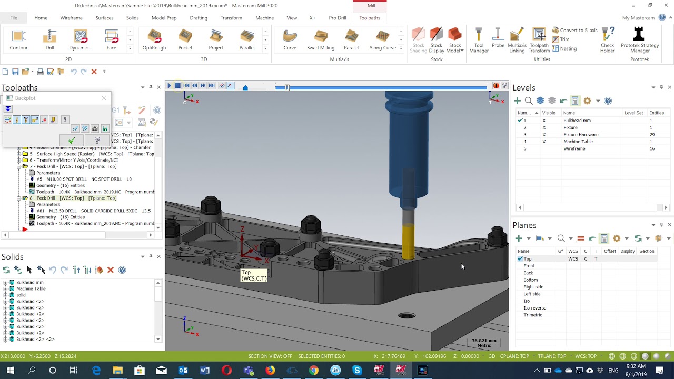This screenshot has height=379, width=674.
Task: Toggle visibility of Bulkhead mm level
Action: point(544,121)
